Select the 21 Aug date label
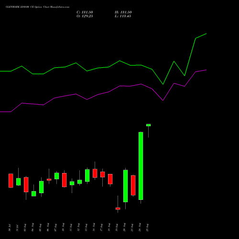 click(132, 228)
